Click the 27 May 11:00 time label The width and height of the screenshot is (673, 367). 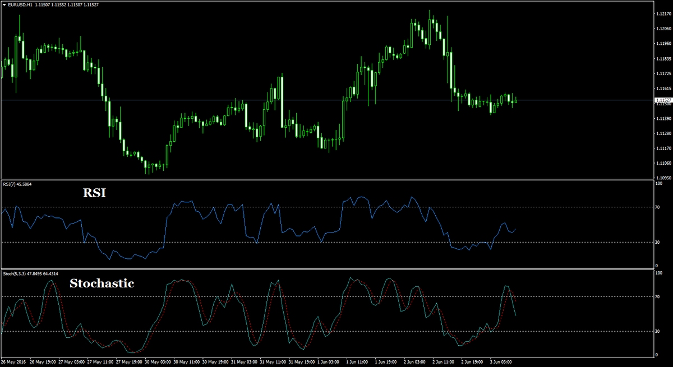pyautogui.click(x=100, y=363)
